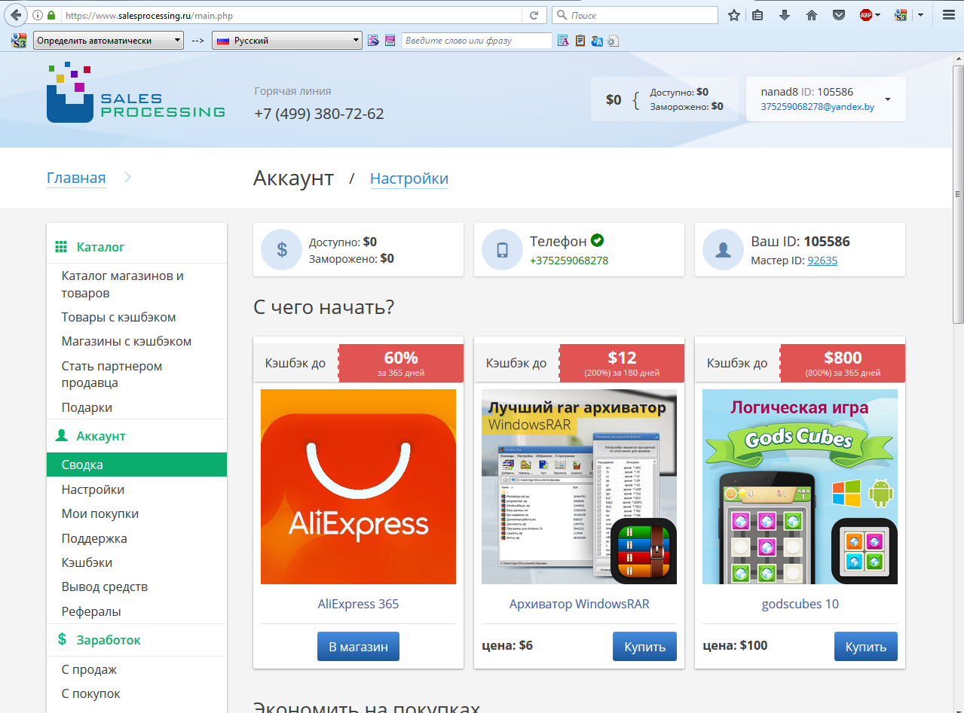Open the Firefox hamburger menu
964x713 pixels.
[x=949, y=15]
